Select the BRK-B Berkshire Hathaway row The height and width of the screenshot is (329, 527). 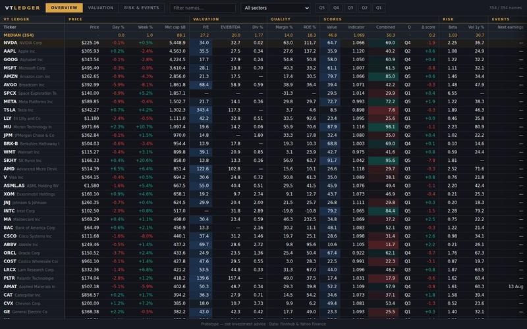coord(263,143)
